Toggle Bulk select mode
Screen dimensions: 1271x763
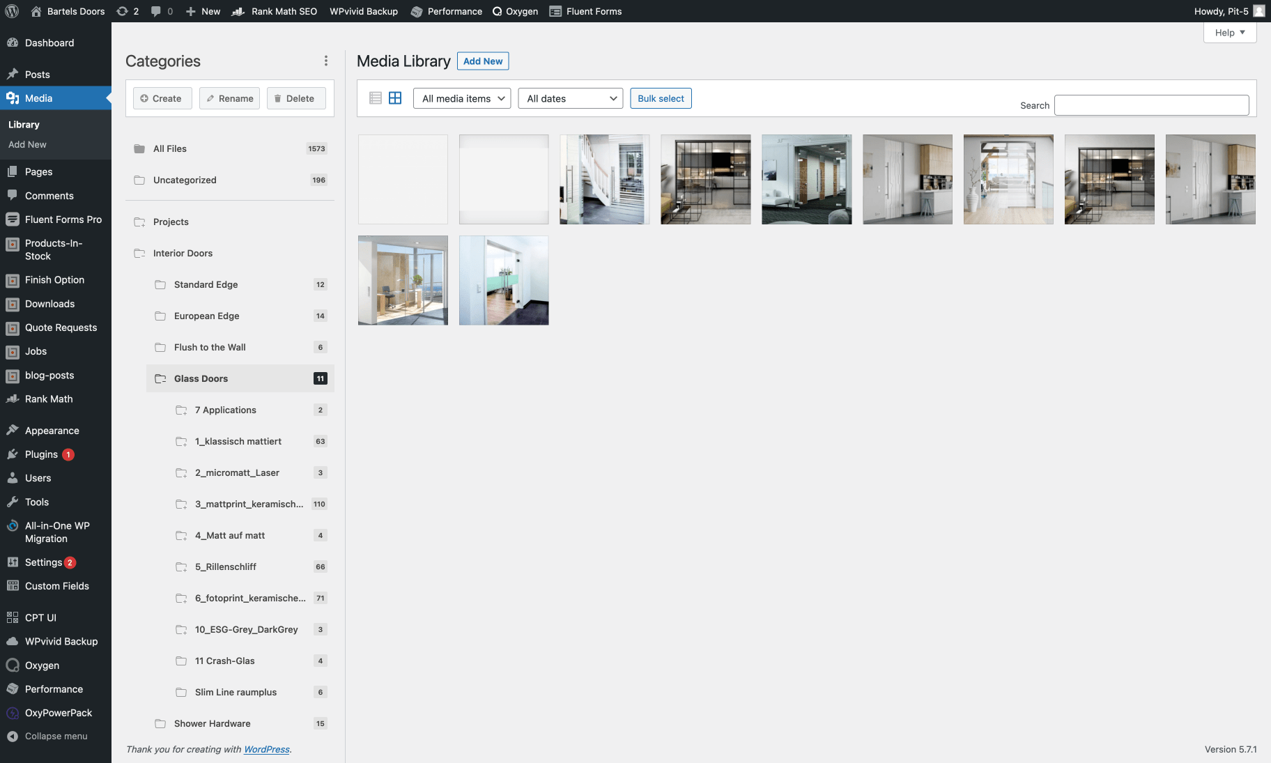(x=661, y=98)
